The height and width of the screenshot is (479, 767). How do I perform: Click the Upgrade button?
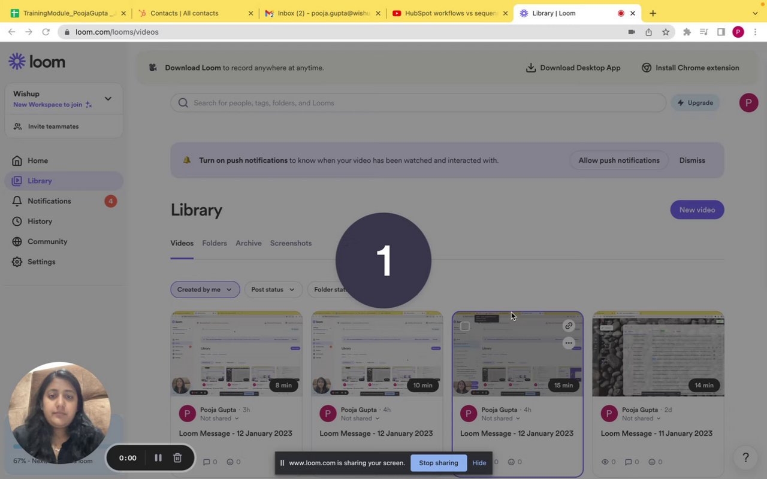tap(695, 103)
